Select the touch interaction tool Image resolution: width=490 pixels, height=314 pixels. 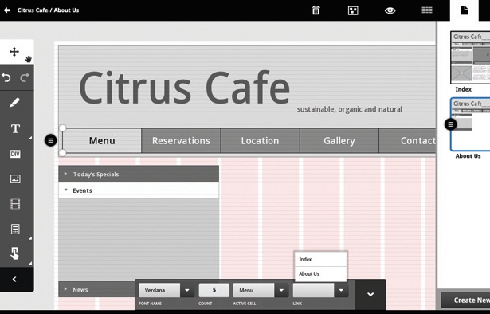click(x=14, y=253)
